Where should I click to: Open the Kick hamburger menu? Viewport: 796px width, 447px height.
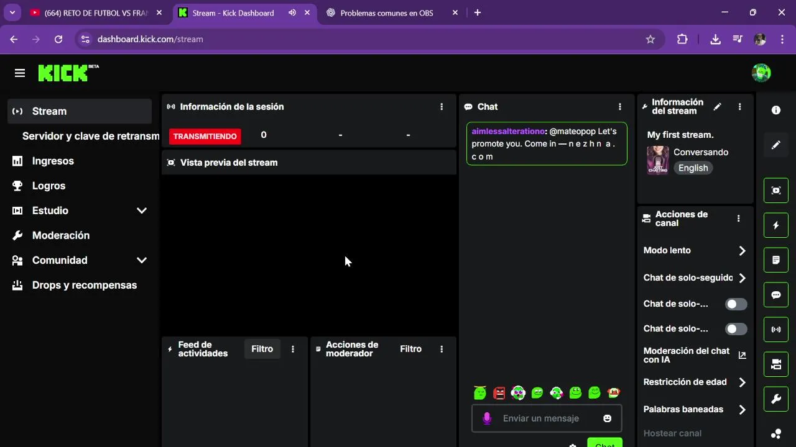pos(20,73)
